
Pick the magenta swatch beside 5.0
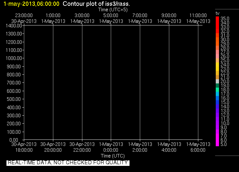tap(217, 144)
